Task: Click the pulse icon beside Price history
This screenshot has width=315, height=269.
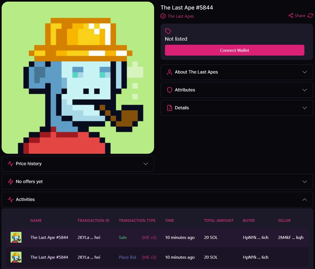Action: 10,164
